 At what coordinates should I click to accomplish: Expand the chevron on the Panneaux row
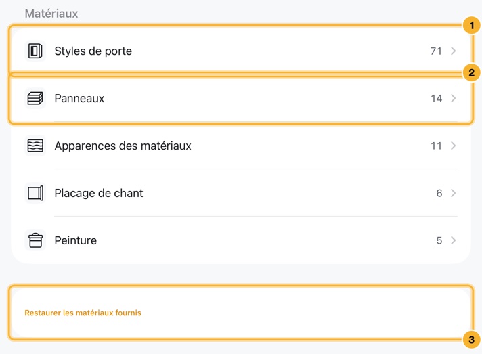(x=453, y=98)
